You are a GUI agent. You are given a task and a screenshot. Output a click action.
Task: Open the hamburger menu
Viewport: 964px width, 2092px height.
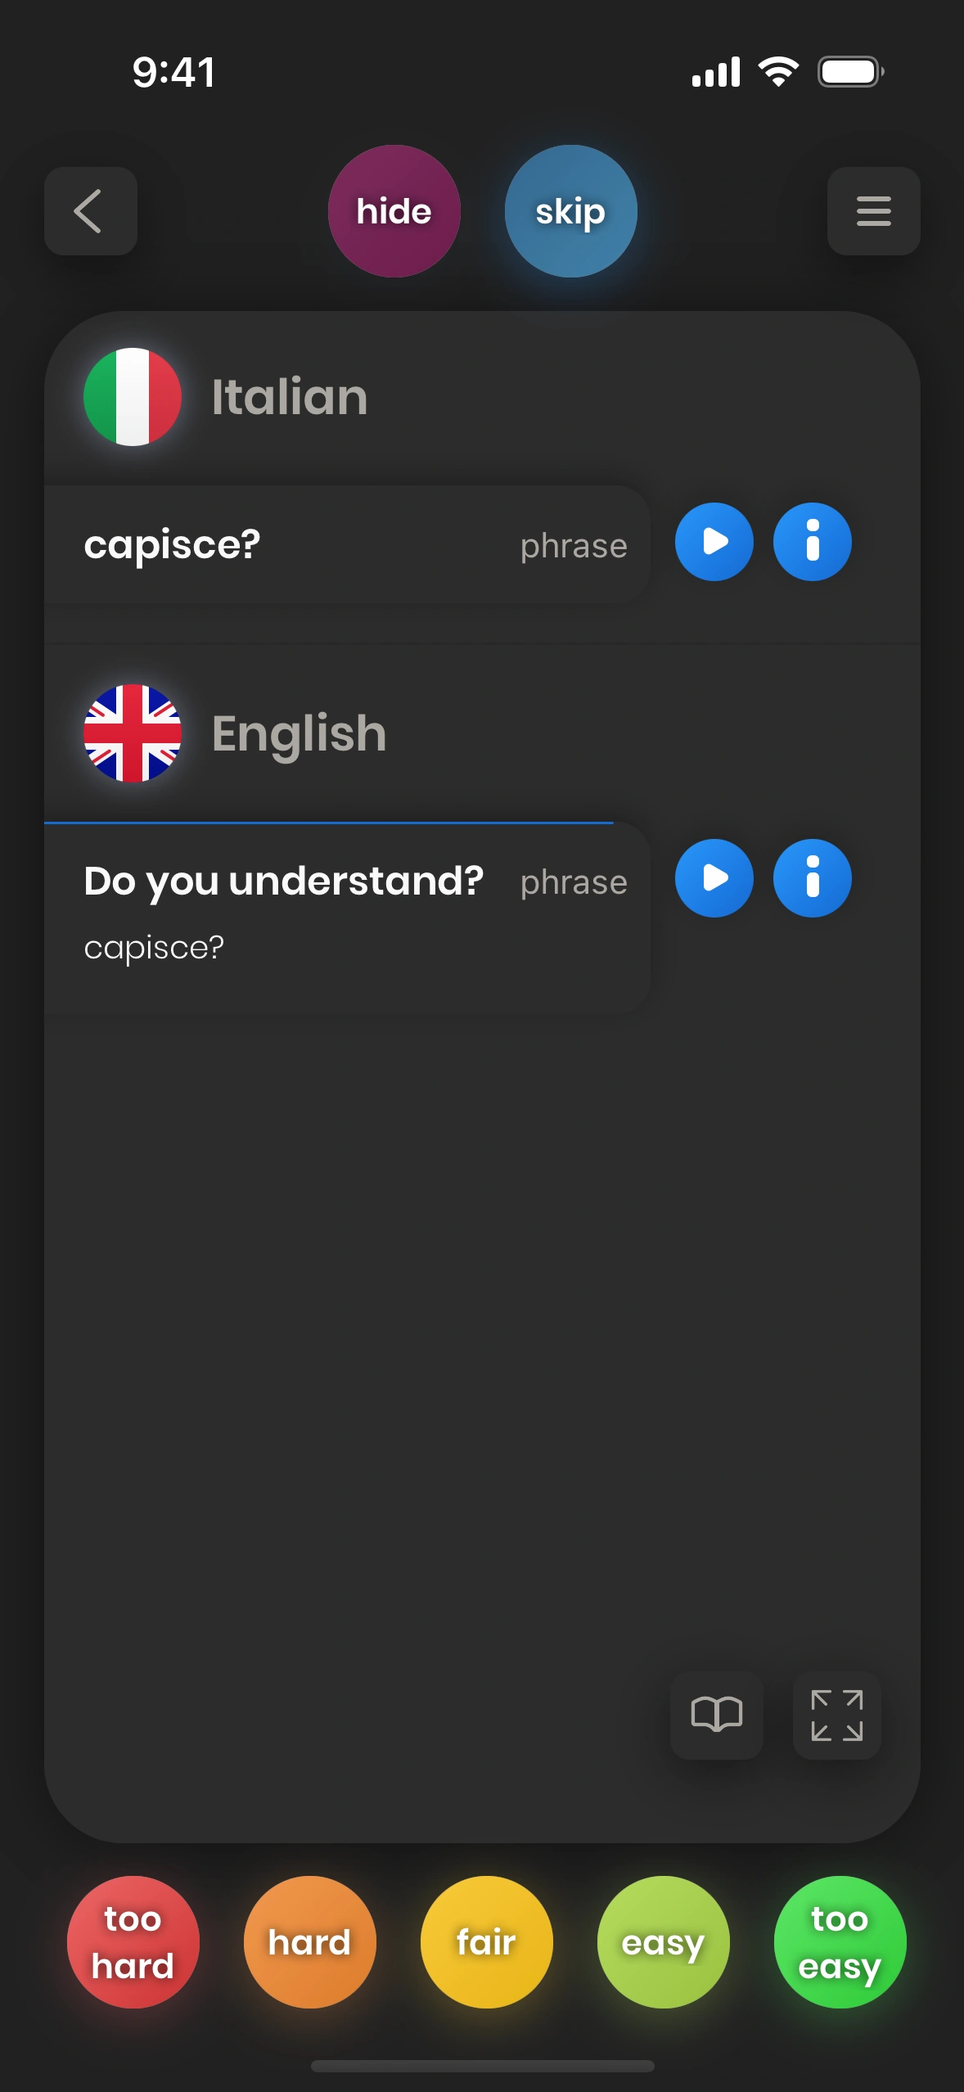(873, 211)
